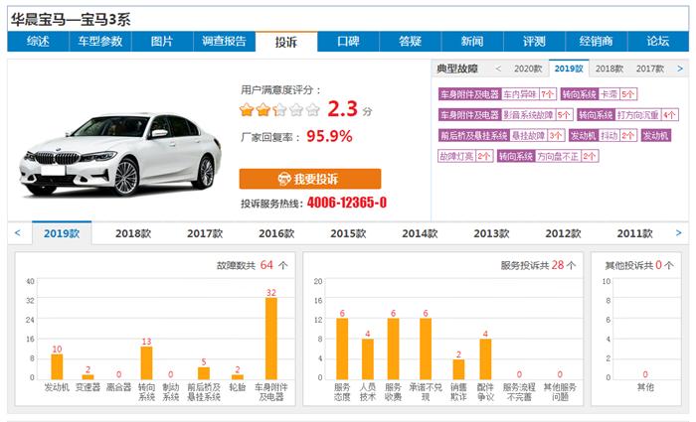696x422 pixels.
Task: Go to the 答疑 tab
Action: click(410, 42)
